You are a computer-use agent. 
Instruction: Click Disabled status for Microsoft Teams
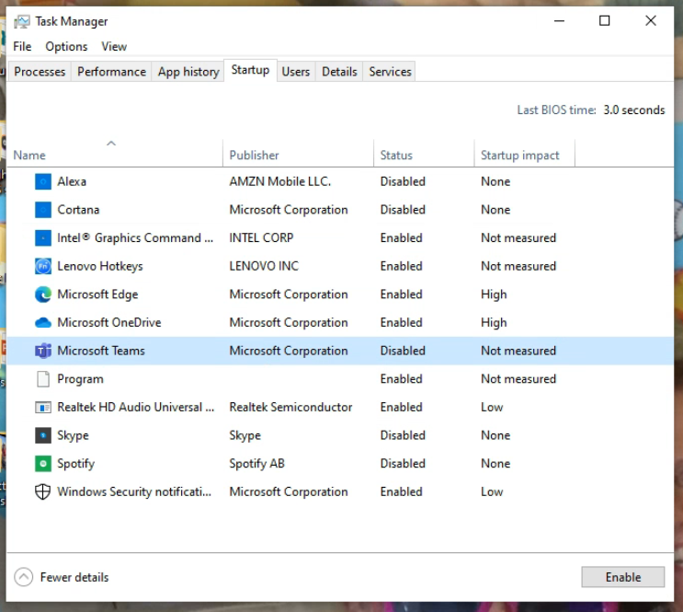coord(403,351)
